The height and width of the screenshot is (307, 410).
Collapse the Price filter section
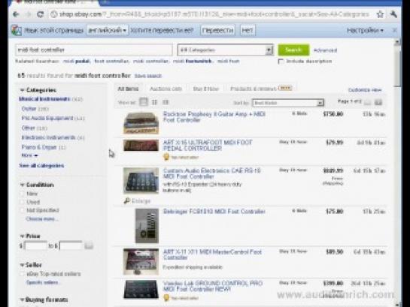(x=23, y=236)
